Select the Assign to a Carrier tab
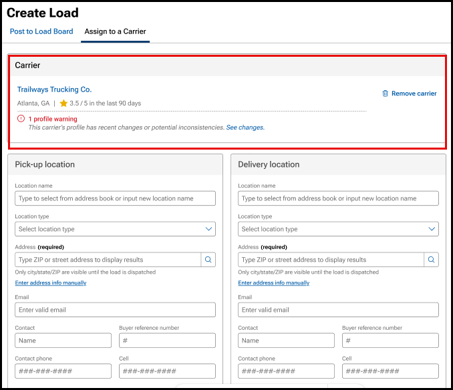 coord(115,31)
